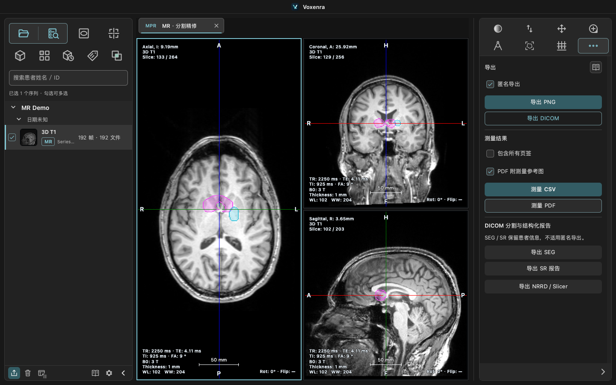This screenshot has width=616, height=385.
Task: Open the database search icon
Action: point(53,33)
